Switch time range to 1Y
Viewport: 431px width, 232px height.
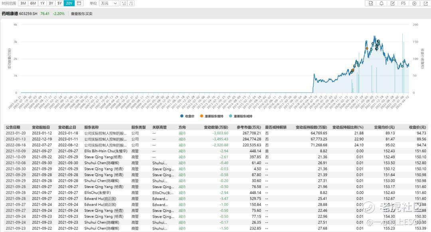point(42,3)
